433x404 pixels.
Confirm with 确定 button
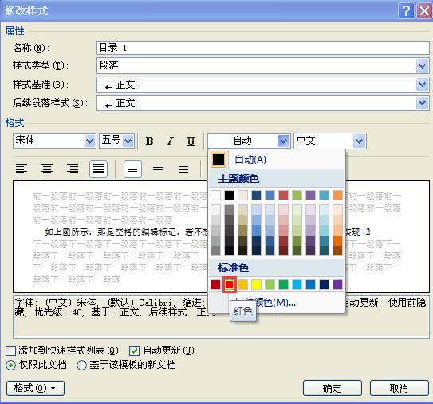click(x=333, y=389)
